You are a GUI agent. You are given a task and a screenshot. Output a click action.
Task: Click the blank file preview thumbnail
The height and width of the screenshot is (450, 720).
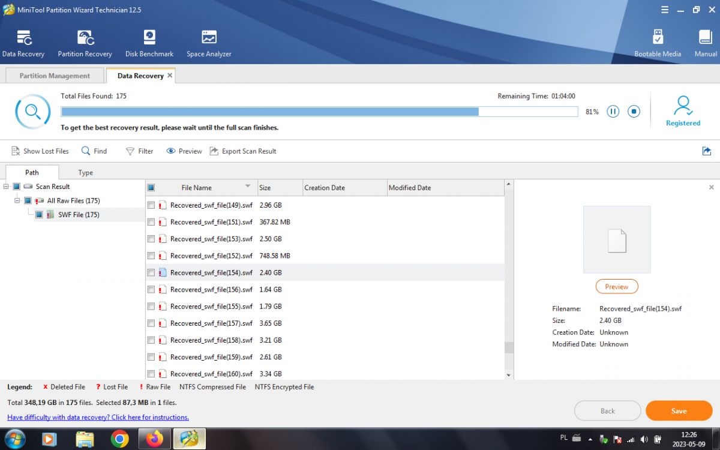coord(617,240)
